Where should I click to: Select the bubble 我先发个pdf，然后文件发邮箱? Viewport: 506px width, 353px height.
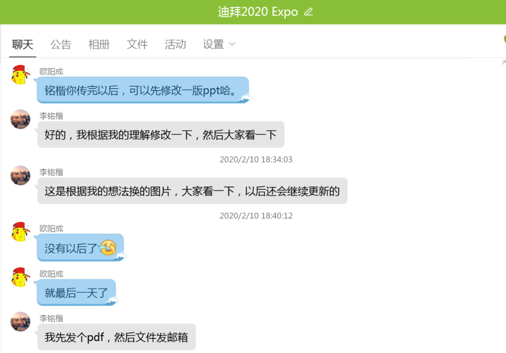click(117, 337)
